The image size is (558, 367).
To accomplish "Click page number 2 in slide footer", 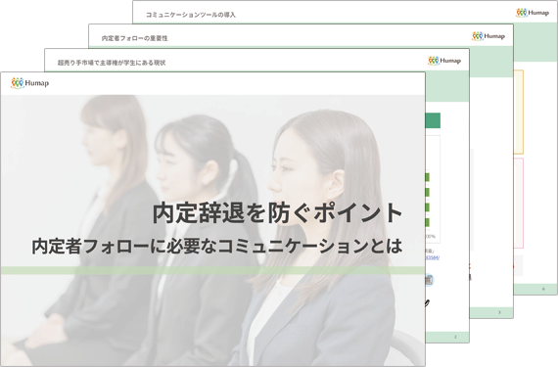I will click(455, 337).
